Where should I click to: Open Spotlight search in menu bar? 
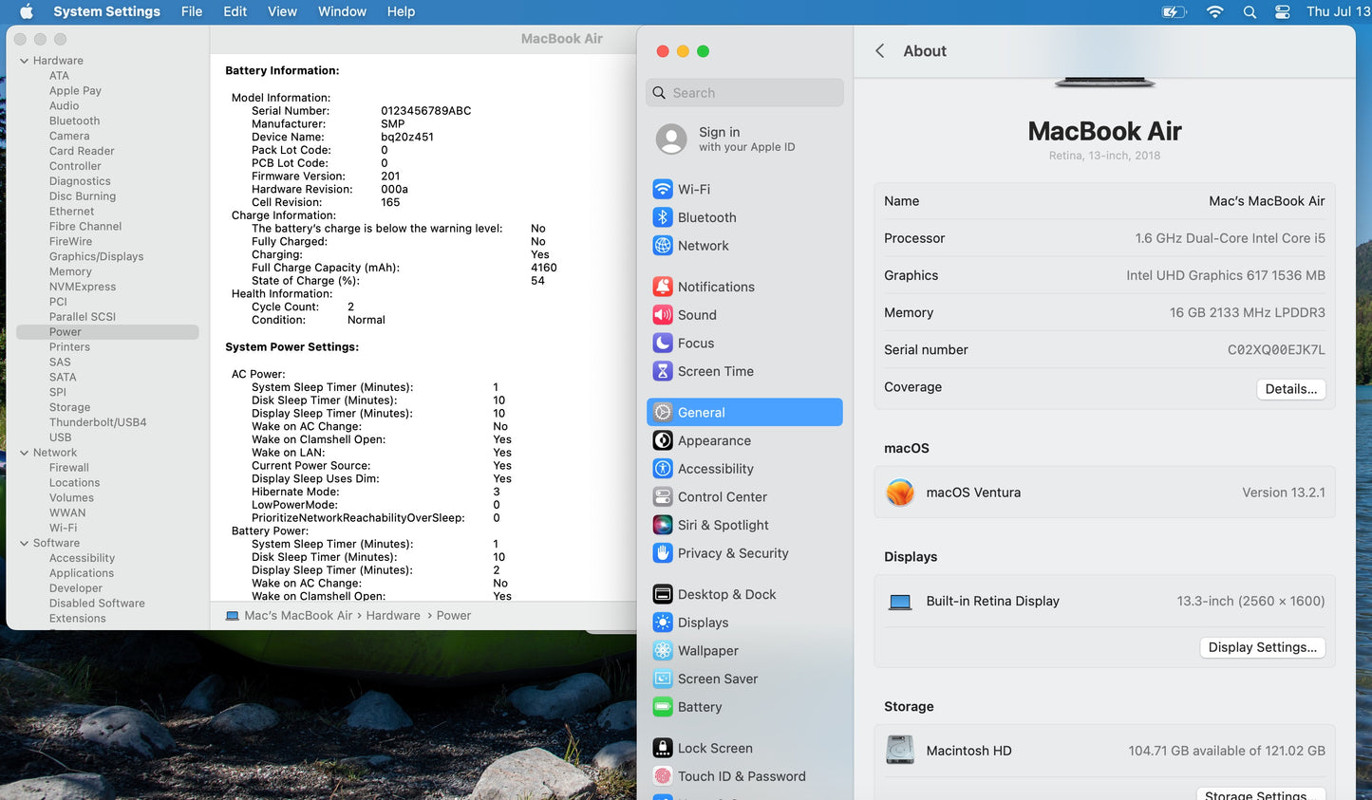tap(1250, 11)
